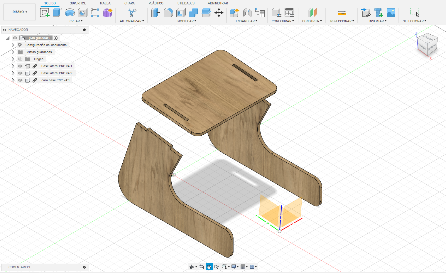Click the Insert Canvas image icon
Screen dimensions: 446x273
click(391, 13)
